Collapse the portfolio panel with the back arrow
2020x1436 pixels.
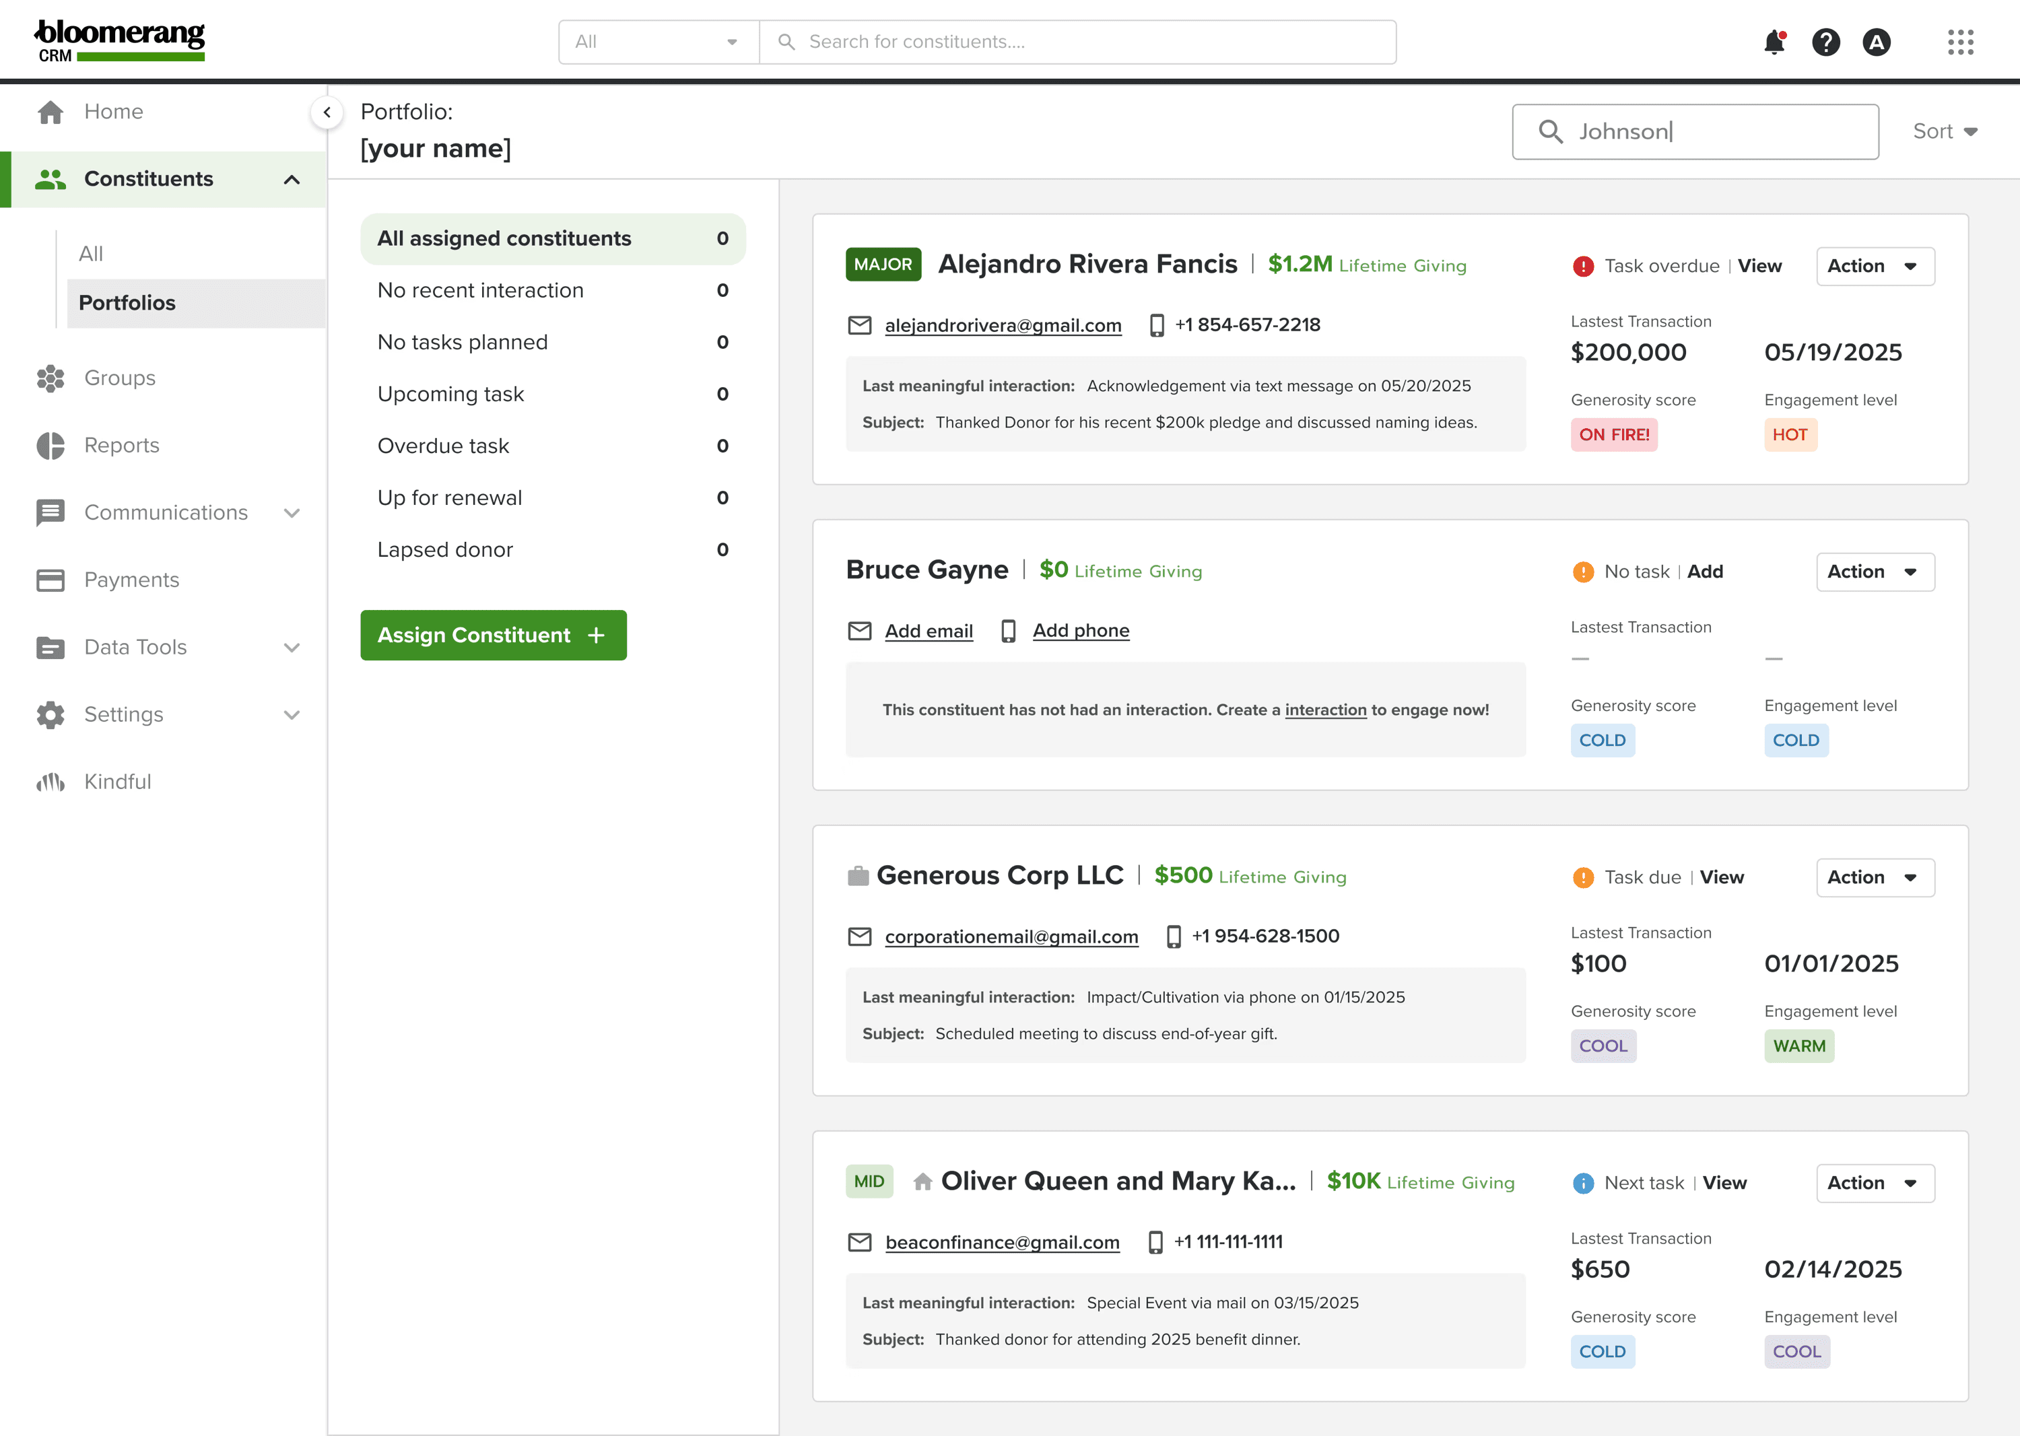(x=327, y=112)
